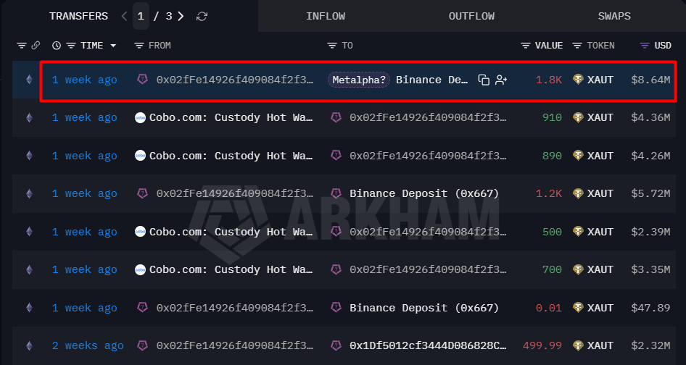
Task: Click XAUT token icon in 499.99 row
Action: [x=579, y=345]
